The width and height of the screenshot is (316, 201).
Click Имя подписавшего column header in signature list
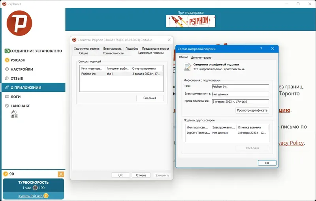coord(92,69)
